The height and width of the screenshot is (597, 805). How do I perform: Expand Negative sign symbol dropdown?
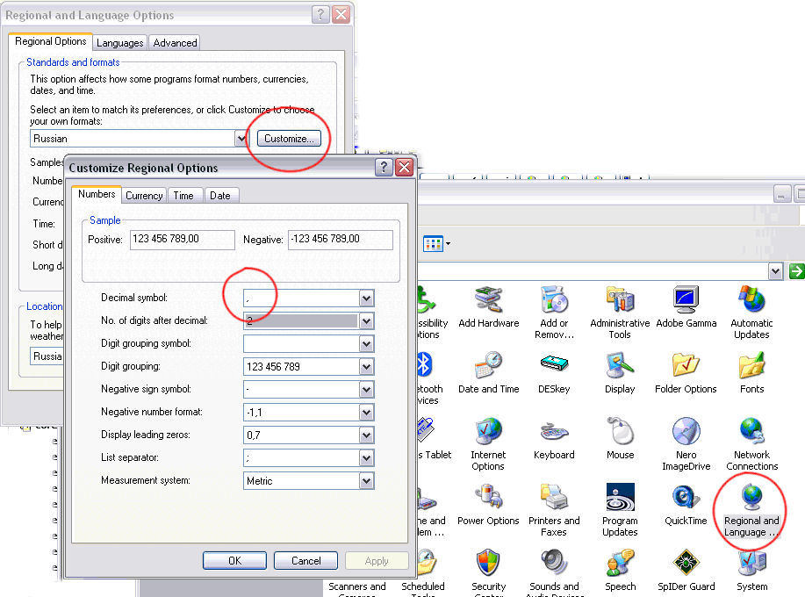pos(366,390)
